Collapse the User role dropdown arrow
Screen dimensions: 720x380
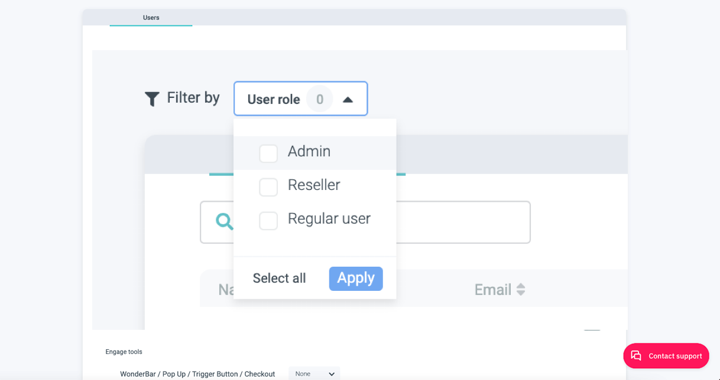[348, 100]
